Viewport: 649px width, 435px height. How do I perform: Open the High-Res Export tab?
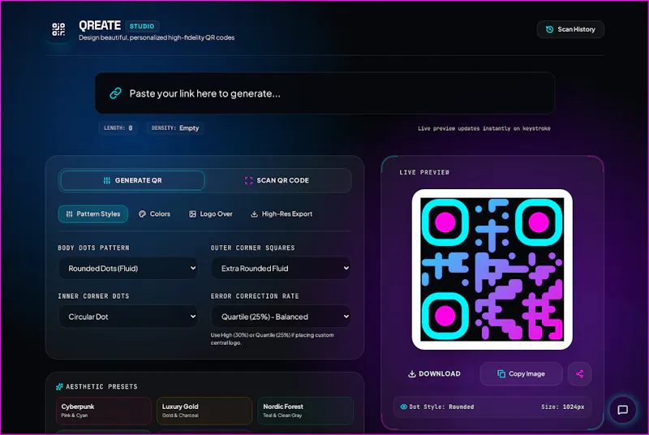point(282,214)
